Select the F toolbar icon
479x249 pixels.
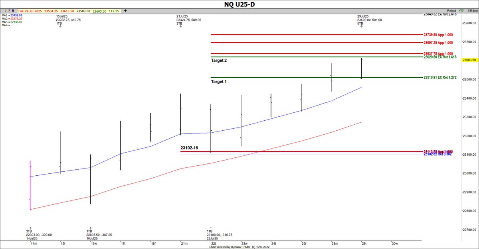pos(10,10)
